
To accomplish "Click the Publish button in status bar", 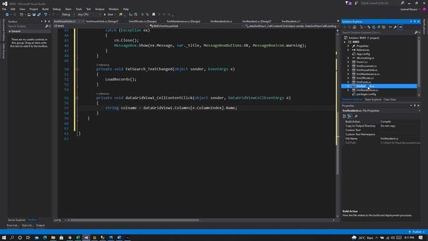I will point(417,232).
